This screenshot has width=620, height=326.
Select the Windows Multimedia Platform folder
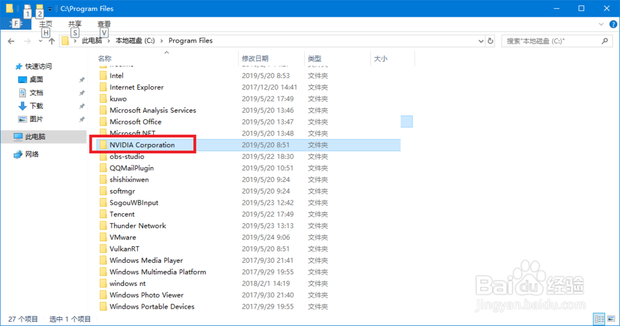click(x=157, y=272)
